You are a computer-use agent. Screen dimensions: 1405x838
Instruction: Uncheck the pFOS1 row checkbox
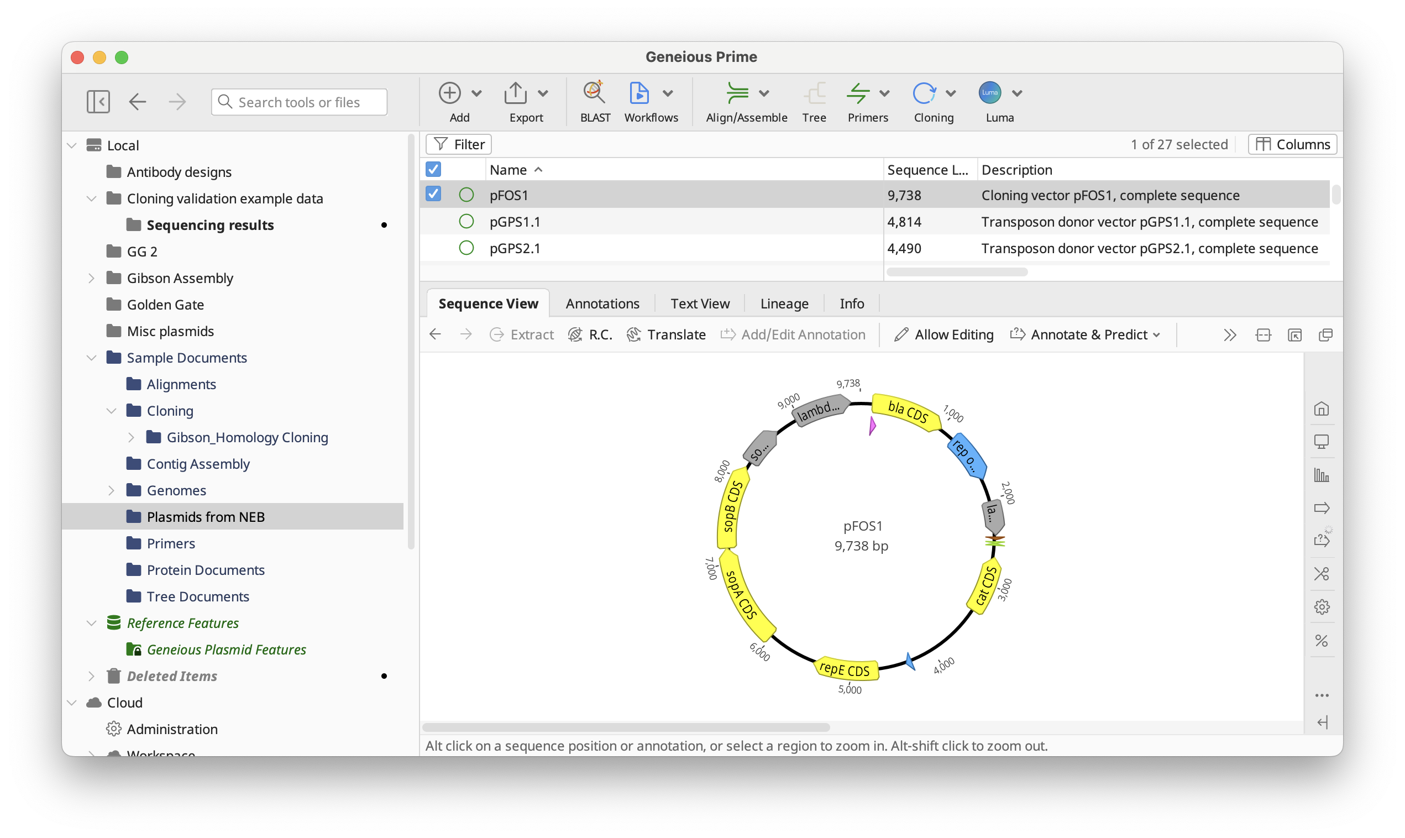click(433, 194)
